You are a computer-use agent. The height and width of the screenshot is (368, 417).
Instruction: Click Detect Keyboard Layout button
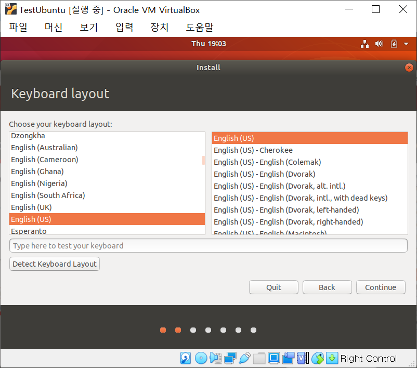55,264
